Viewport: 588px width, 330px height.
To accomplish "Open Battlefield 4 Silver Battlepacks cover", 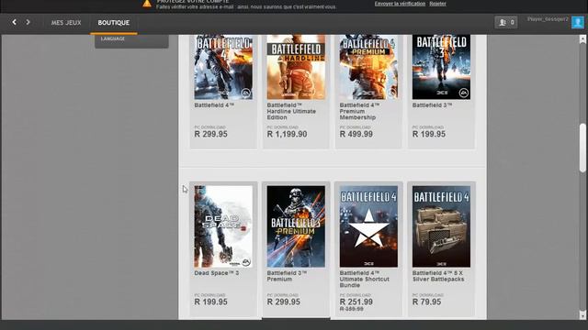I will tap(441, 226).
